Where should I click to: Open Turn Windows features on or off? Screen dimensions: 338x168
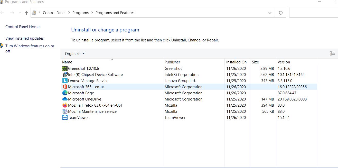point(30,48)
